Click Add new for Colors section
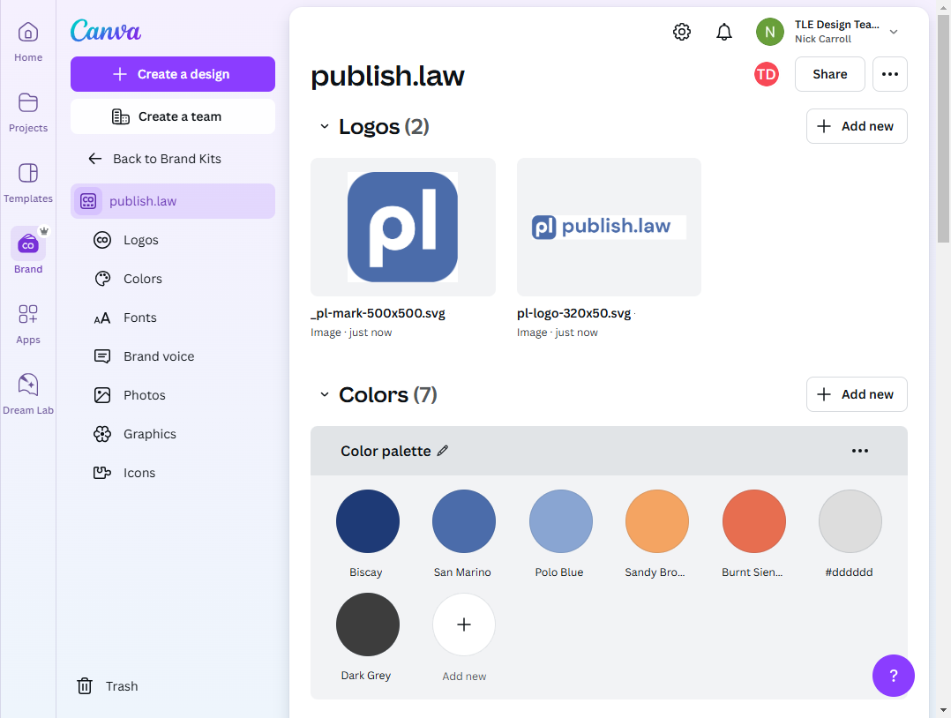 857,394
